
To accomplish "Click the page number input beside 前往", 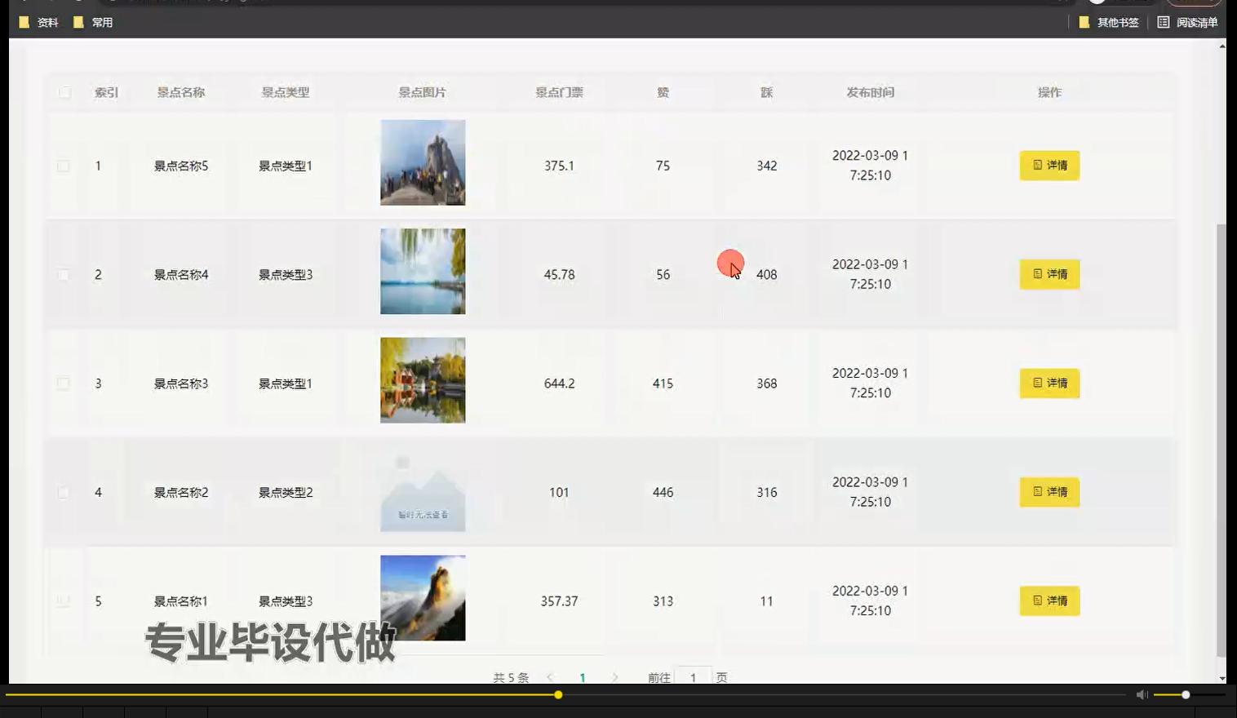I will point(694,677).
